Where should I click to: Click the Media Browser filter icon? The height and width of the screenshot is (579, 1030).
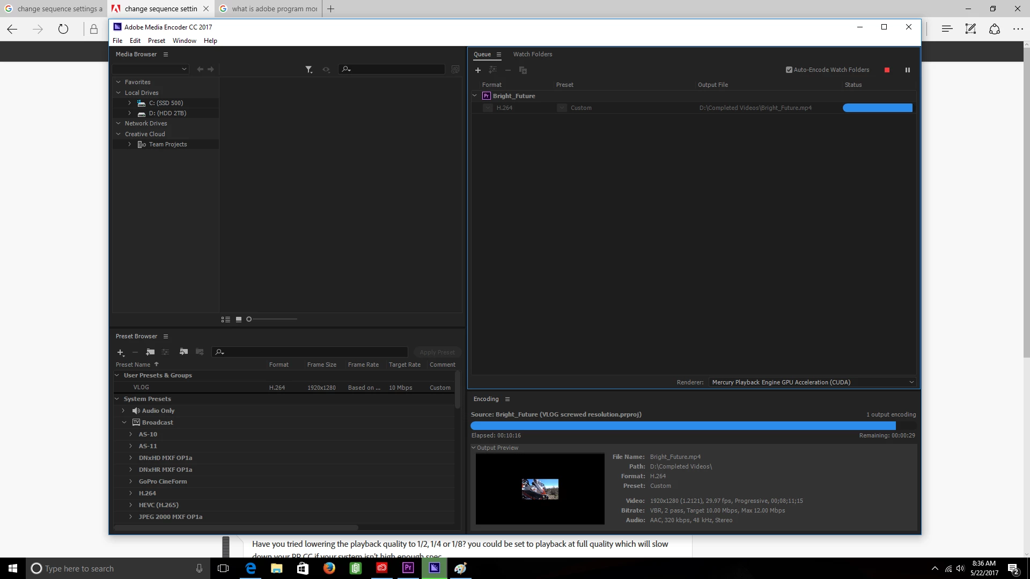[309, 70]
